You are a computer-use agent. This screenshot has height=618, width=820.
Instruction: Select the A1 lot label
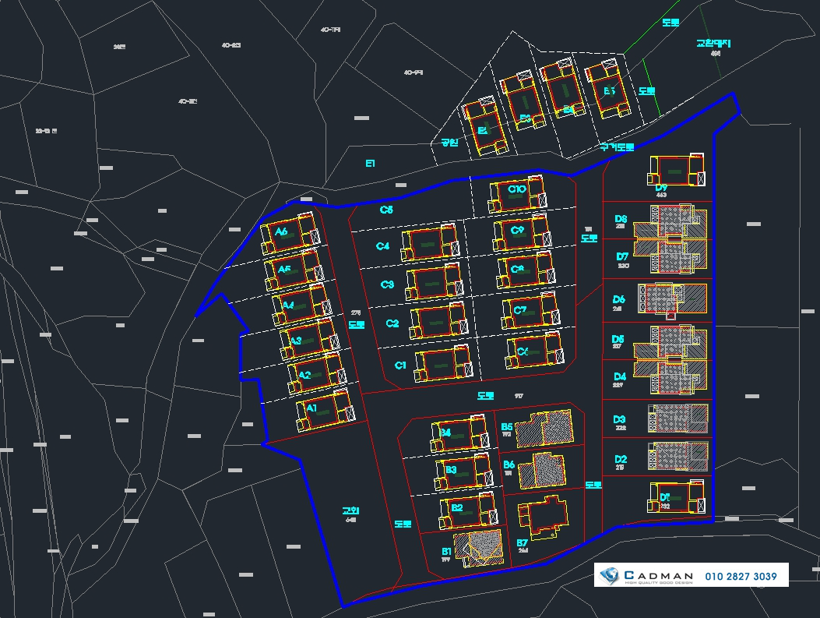tap(311, 408)
